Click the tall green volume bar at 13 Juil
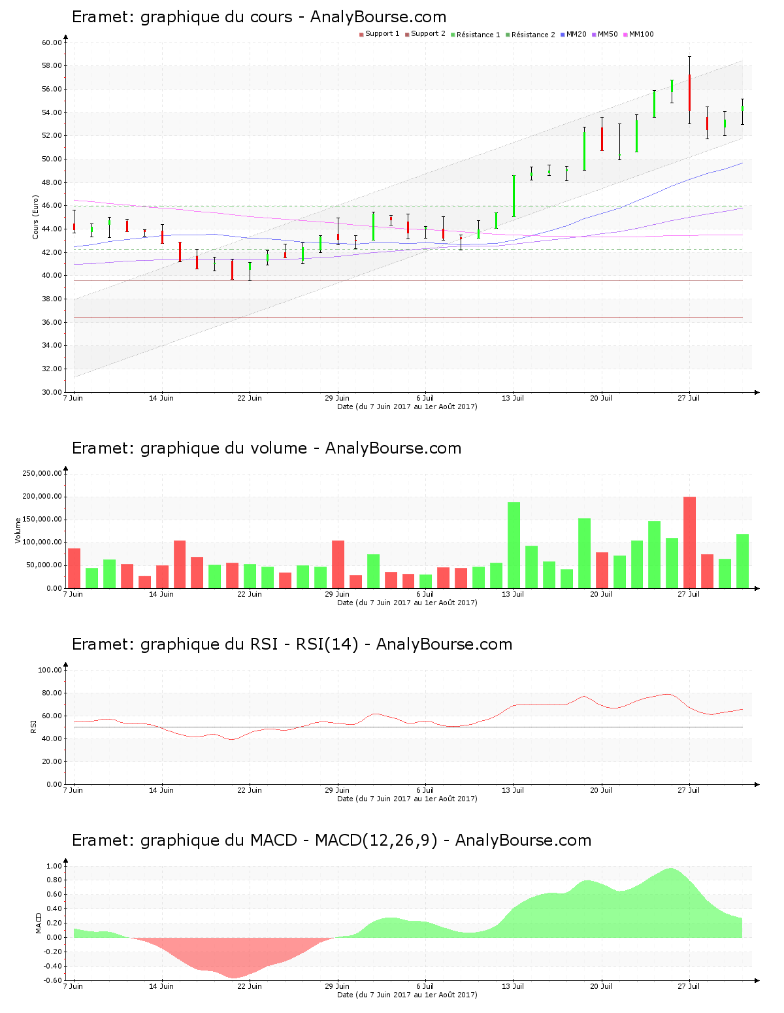This screenshot has height=1013, width=784. pos(514,545)
